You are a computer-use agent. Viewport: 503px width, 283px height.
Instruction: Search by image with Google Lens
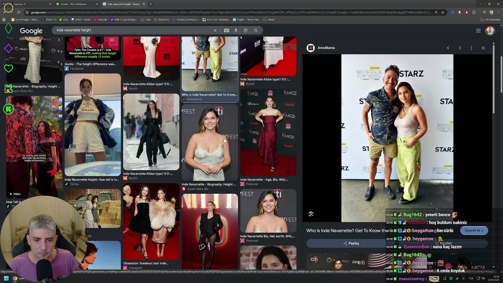[x=246, y=30]
